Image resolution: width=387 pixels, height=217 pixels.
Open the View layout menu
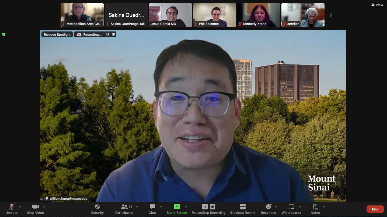[377, 5]
